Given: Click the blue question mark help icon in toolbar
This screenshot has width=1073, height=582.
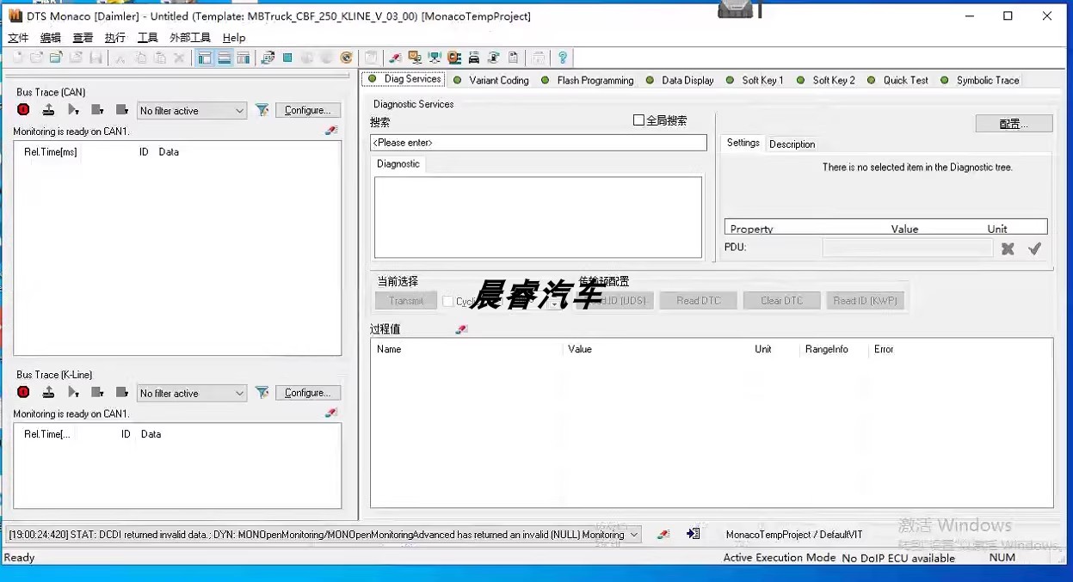Looking at the screenshot, I should tap(563, 58).
